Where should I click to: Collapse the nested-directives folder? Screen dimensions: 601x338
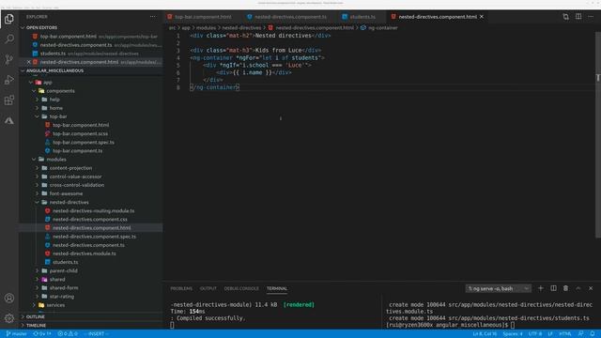click(x=69, y=202)
